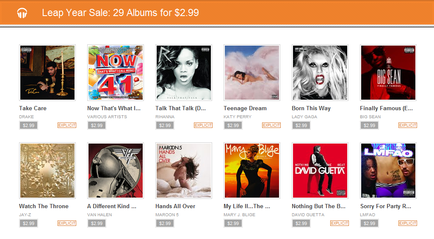Click $2.99 button under LMFAO album
Image resolution: width=434 pixels, height=239 pixels.
point(370,223)
